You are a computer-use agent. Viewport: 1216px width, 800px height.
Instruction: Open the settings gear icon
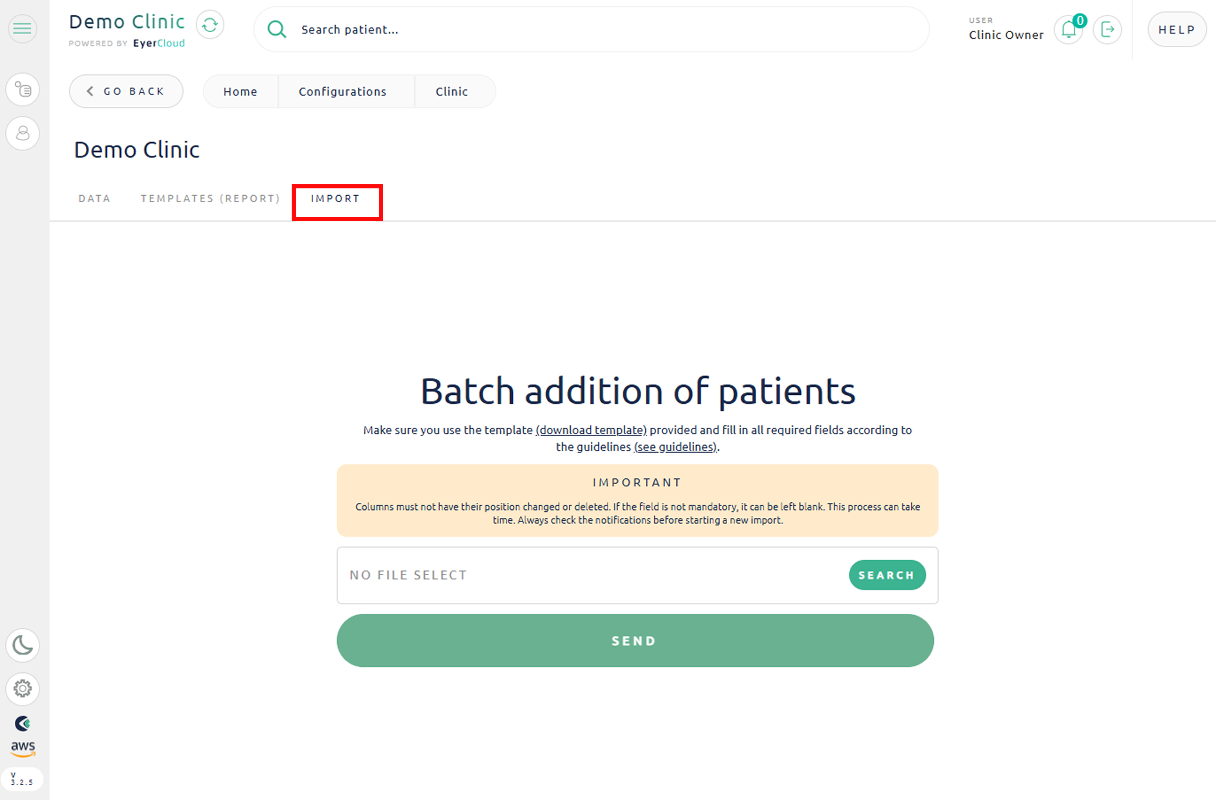22,689
